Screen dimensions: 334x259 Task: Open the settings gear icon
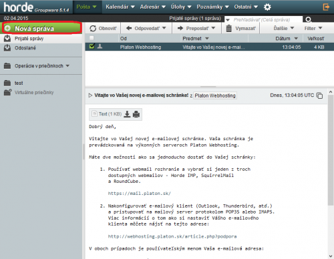[267, 7]
